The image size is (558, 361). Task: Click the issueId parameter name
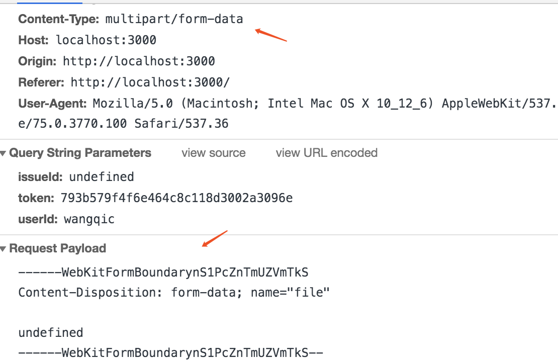click(x=40, y=176)
